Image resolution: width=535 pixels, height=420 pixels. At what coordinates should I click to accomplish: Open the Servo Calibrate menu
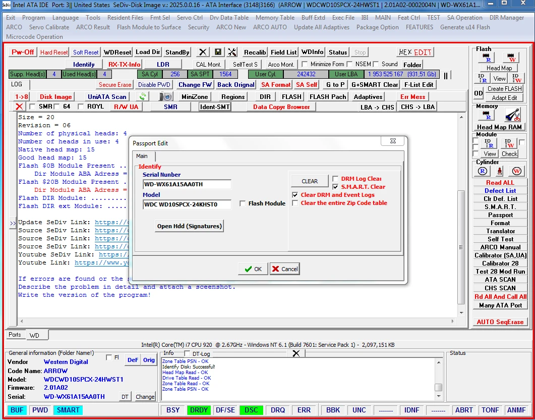click(49, 27)
